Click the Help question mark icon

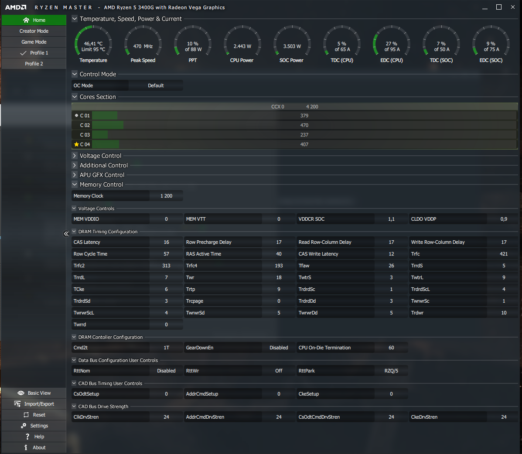pyautogui.click(x=27, y=437)
